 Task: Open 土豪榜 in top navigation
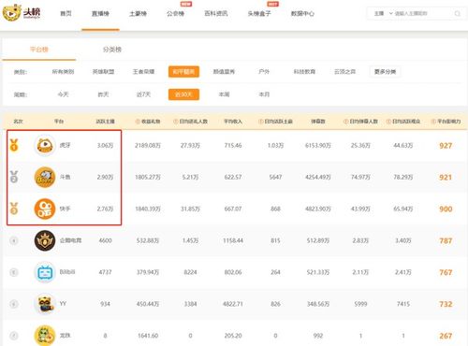[x=139, y=13]
